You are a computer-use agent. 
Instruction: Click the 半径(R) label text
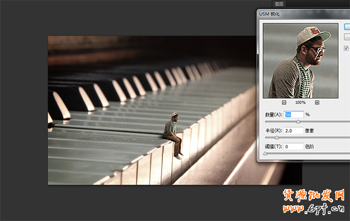click(274, 131)
